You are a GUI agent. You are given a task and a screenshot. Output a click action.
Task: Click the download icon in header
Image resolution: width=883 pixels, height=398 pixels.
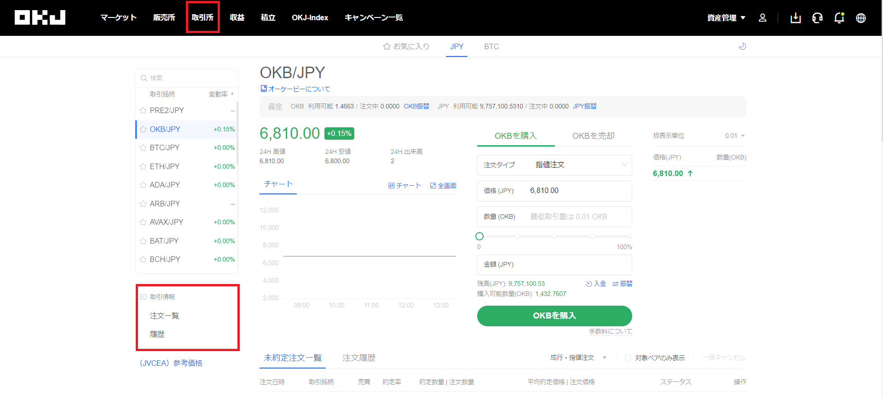coord(796,18)
